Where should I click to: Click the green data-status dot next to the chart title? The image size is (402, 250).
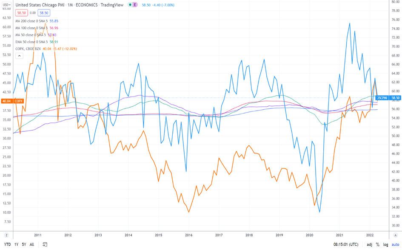coord(129,5)
